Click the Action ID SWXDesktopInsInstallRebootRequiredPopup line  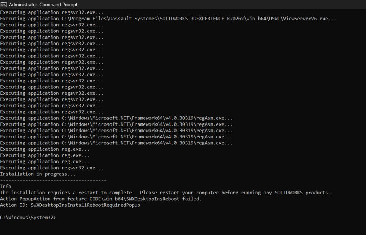point(70,205)
